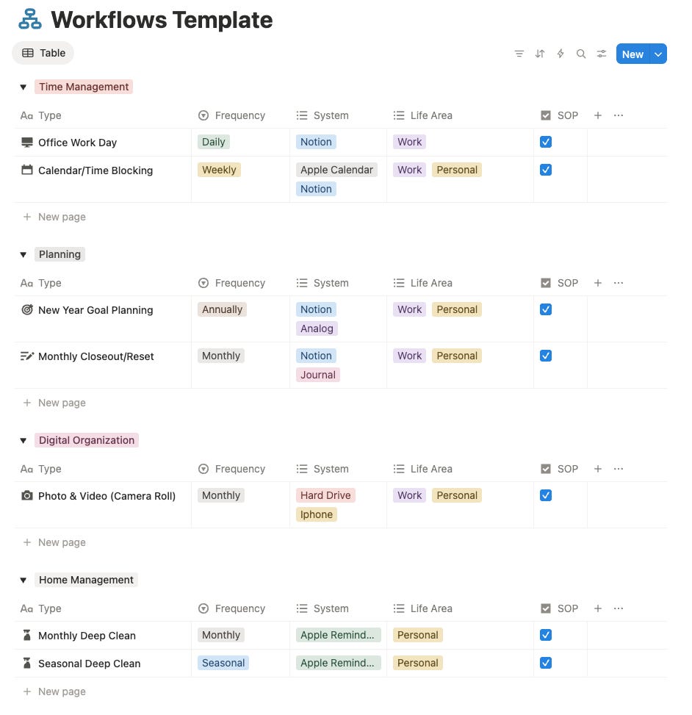Screen dimensions: 692x715
Task: Add New page under Home Management
Action: 54,691
